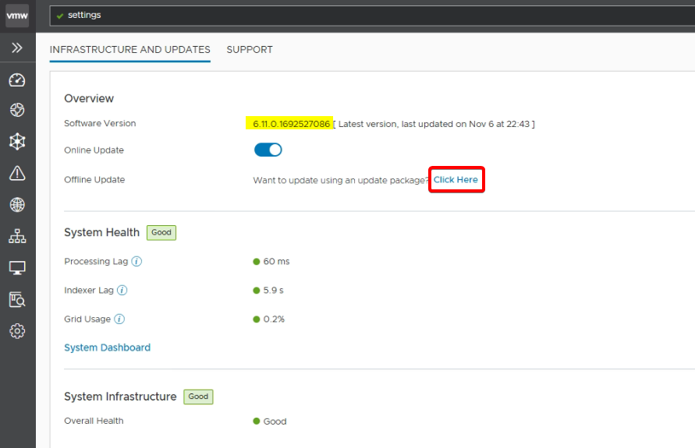Viewport: 695px width, 448px height.
Task: Open the monitor icon in sidebar
Action: pyautogui.click(x=17, y=268)
